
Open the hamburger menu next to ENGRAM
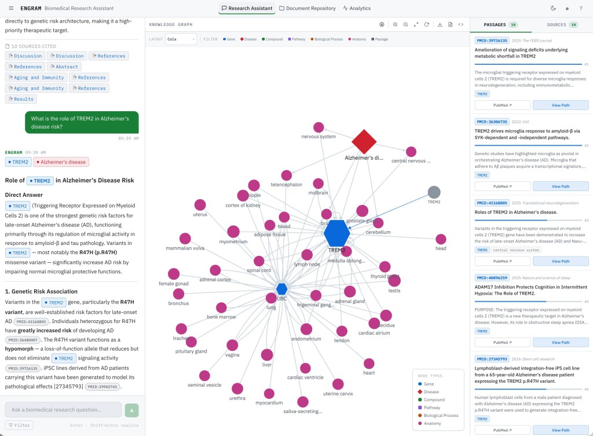point(11,8)
